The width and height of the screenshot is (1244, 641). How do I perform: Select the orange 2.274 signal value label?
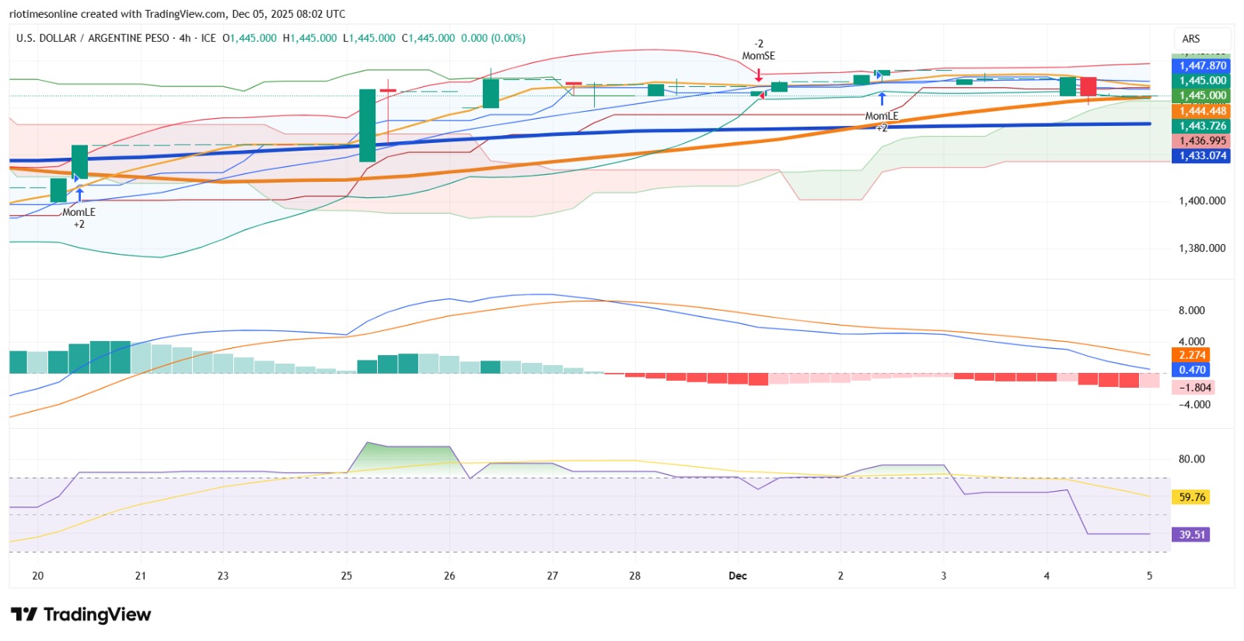pyautogui.click(x=1191, y=355)
